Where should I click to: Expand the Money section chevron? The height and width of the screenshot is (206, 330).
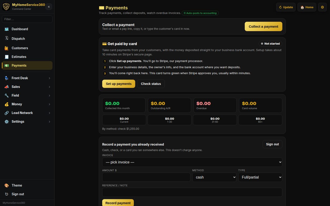(x=49, y=104)
